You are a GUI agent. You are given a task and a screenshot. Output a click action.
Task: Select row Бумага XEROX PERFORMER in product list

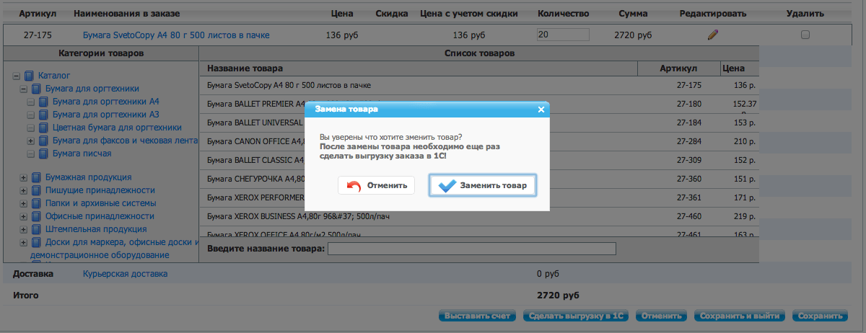coord(479,197)
